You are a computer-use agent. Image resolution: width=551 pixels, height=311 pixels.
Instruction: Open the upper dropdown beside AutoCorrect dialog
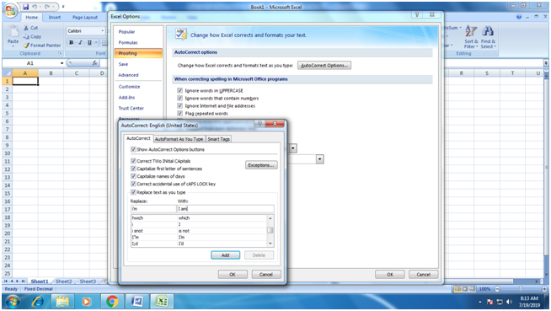pyautogui.click(x=293, y=148)
